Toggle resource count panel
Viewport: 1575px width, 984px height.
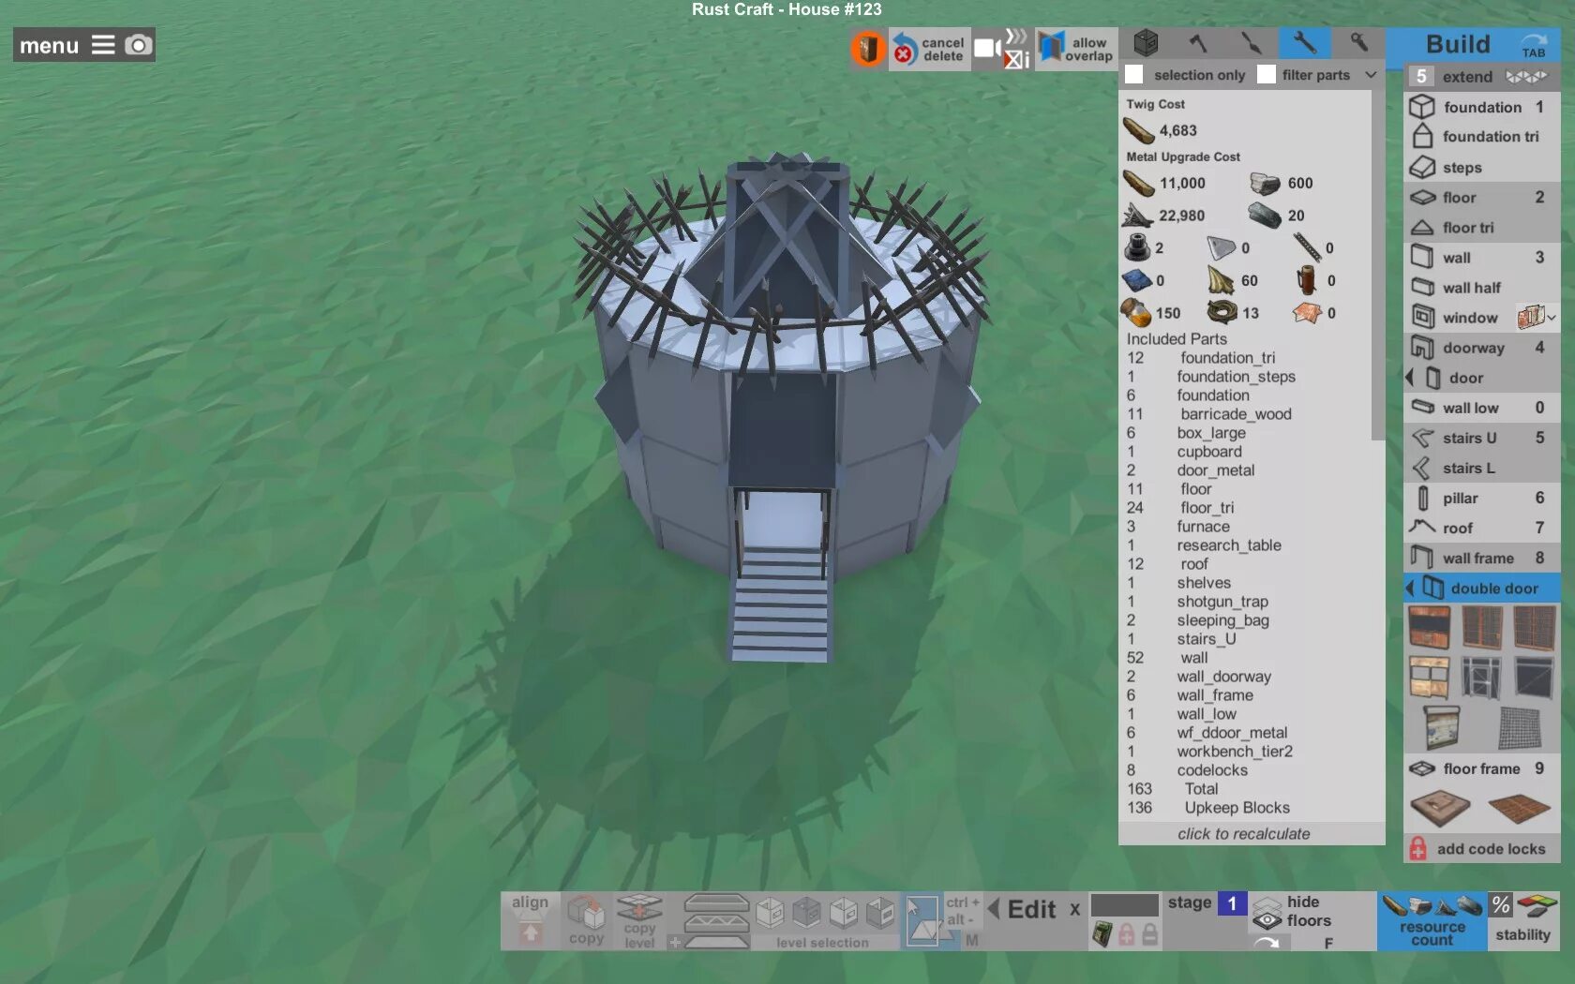pos(1432,921)
